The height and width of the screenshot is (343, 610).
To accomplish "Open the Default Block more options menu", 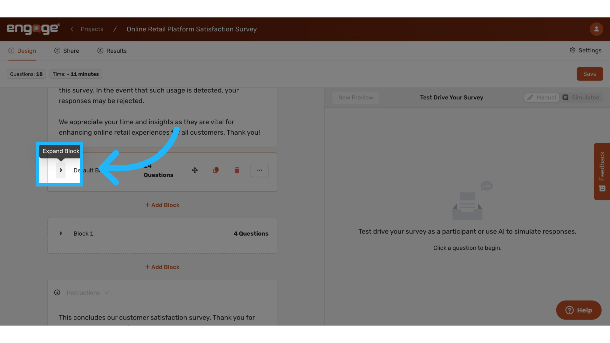I will pos(260,170).
